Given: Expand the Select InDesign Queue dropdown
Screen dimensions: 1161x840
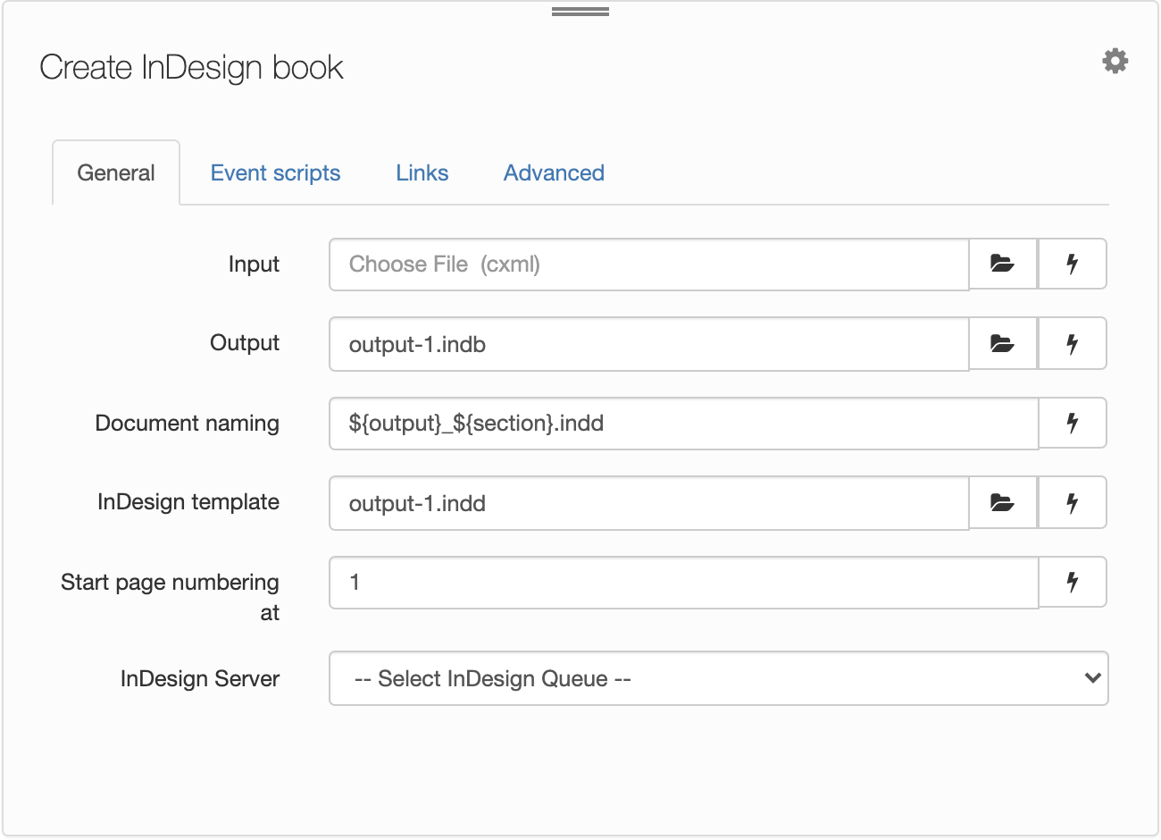Looking at the screenshot, I should pos(719,678).
